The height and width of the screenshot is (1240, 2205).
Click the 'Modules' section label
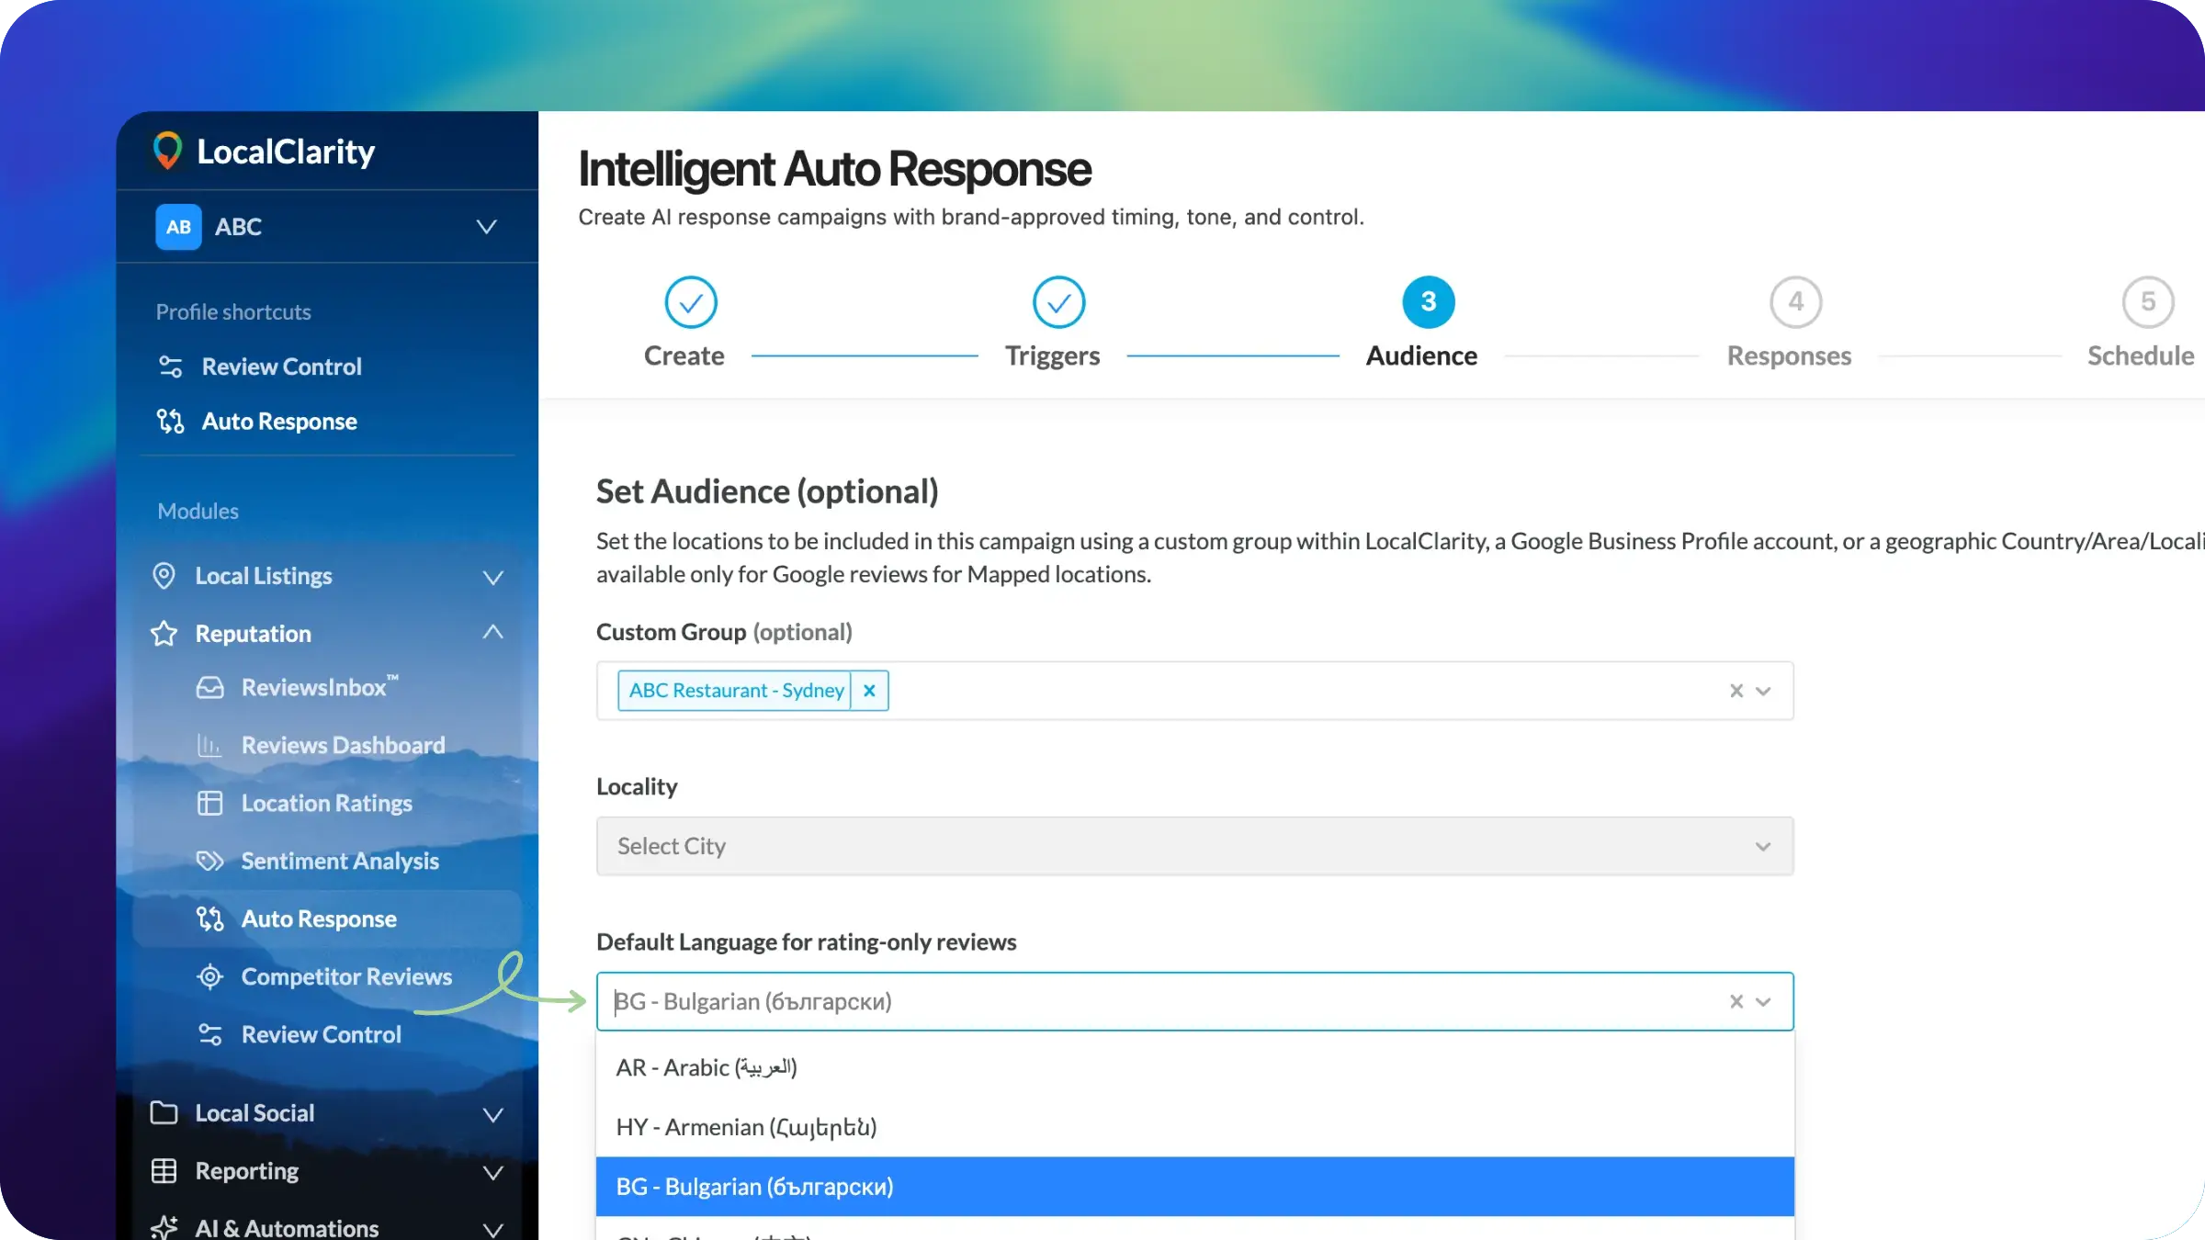[198, 511]
